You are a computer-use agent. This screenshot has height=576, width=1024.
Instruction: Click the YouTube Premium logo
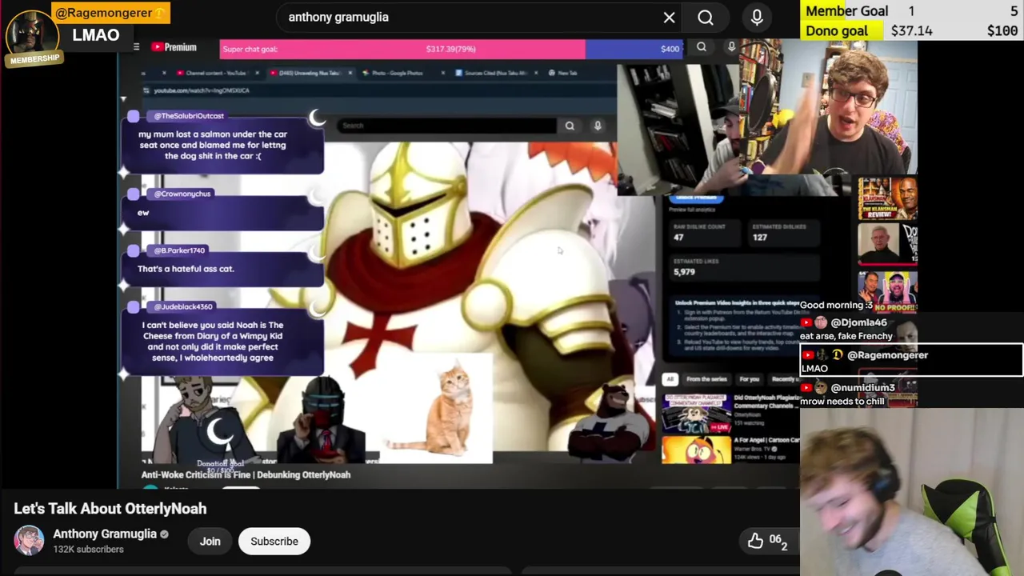click(x=174, y=47)
